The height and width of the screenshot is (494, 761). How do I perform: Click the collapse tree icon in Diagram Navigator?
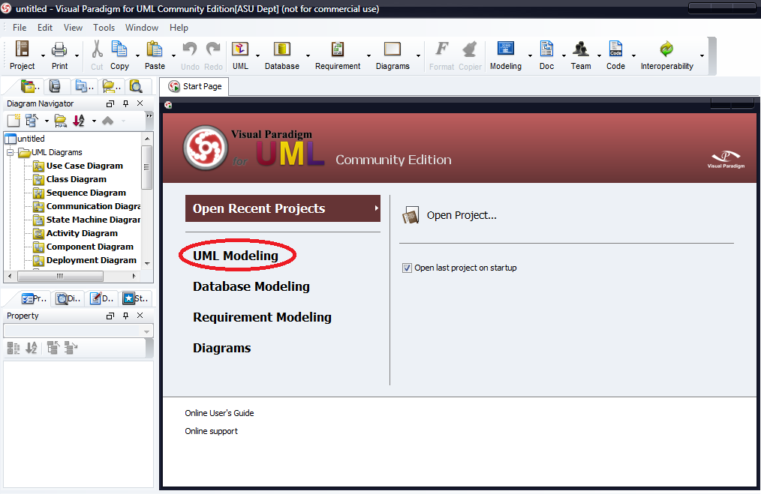[x=32, y=120]
